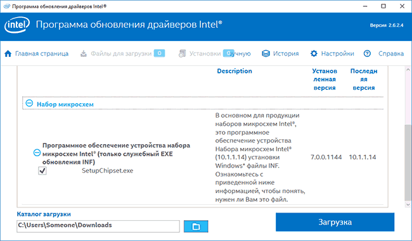Click the home icon of Главная страница
Screen dimensions: 412x241
8,54
